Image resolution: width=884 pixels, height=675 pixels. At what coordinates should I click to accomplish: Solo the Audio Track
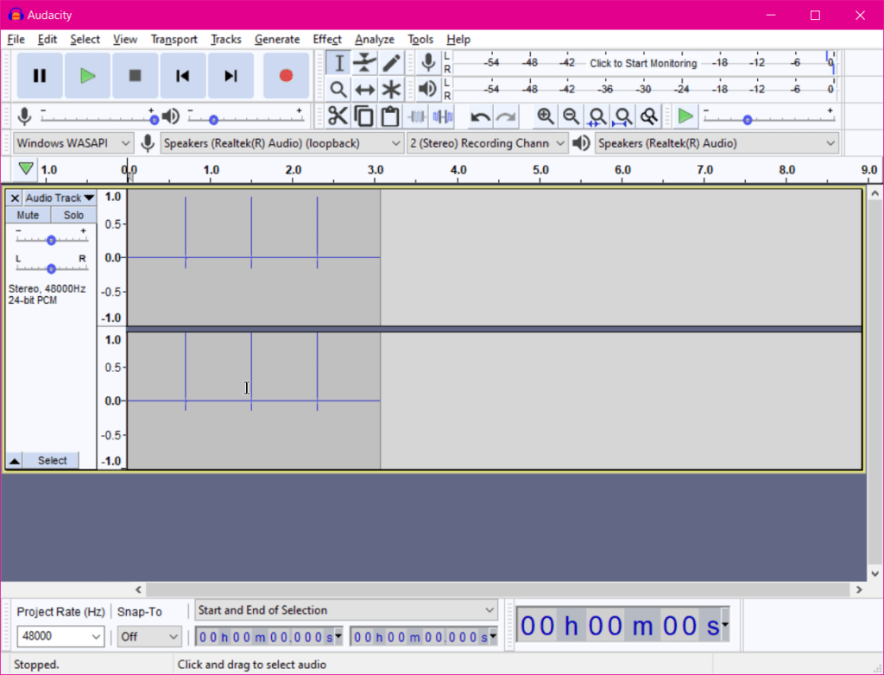tap(73, 215)
